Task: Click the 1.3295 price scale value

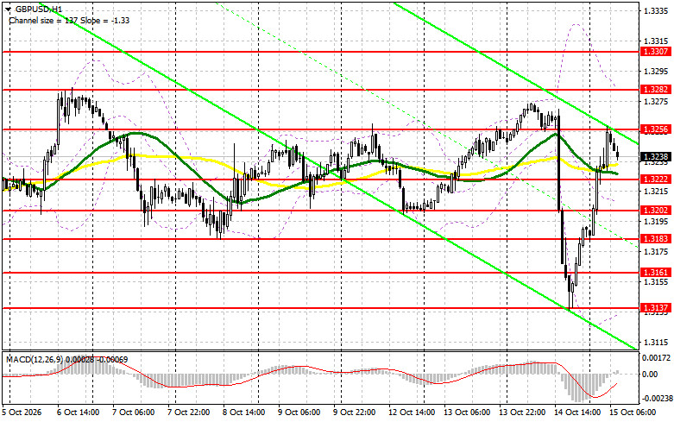Action: [656, 72]
